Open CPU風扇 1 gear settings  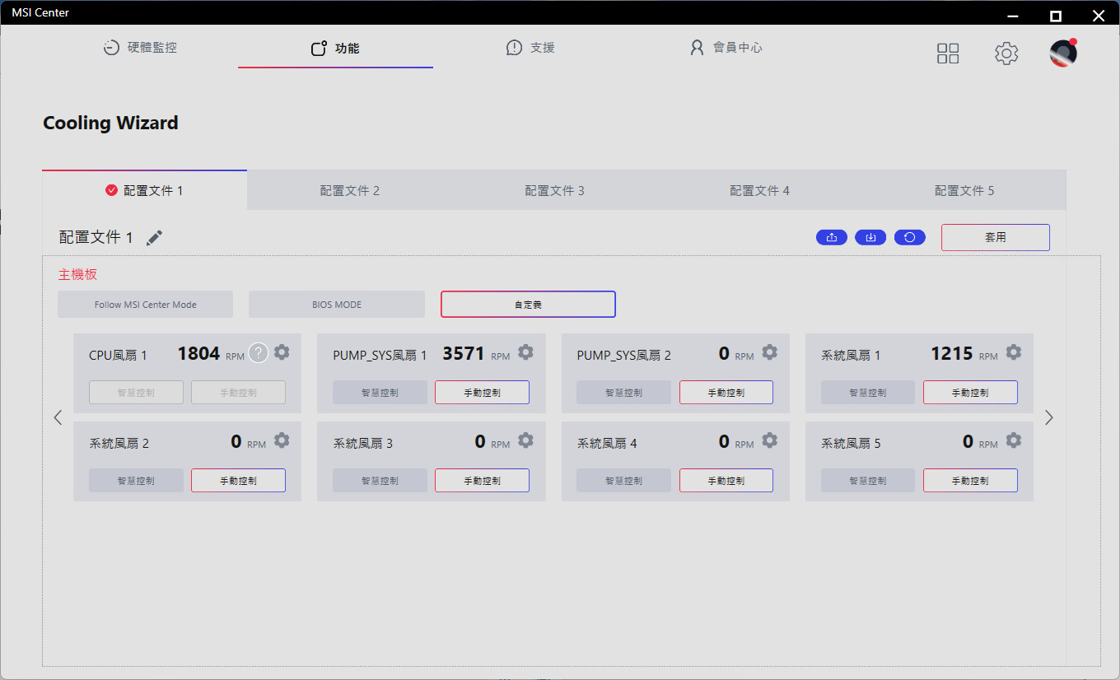click(x=282, y=352)
